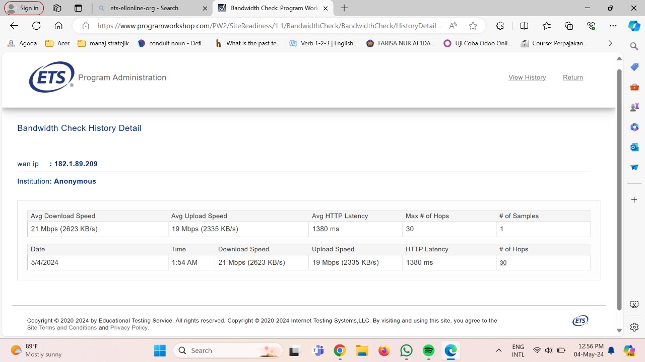645x362 pixels.
Task: Open a new browser tab
Action: [344, 8]
